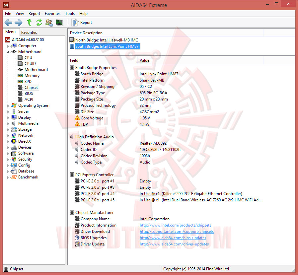This screenshot has height=275, width=298.
Task: Click the Motherboard sub-item board icon
Action: [20, 70]
